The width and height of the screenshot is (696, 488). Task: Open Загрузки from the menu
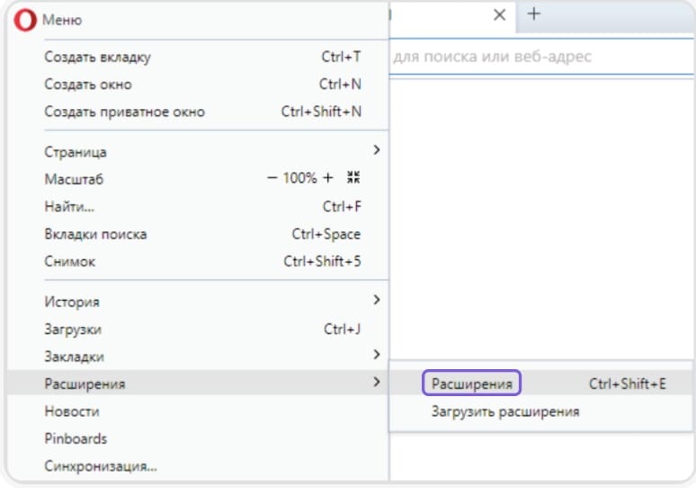point(73,329)
